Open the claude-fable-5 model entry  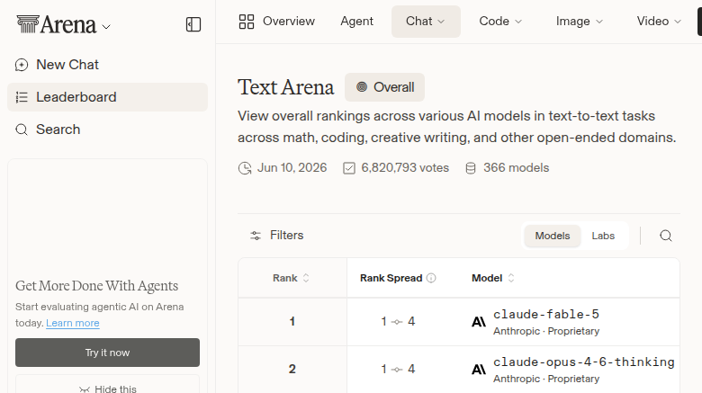[546, 314]
